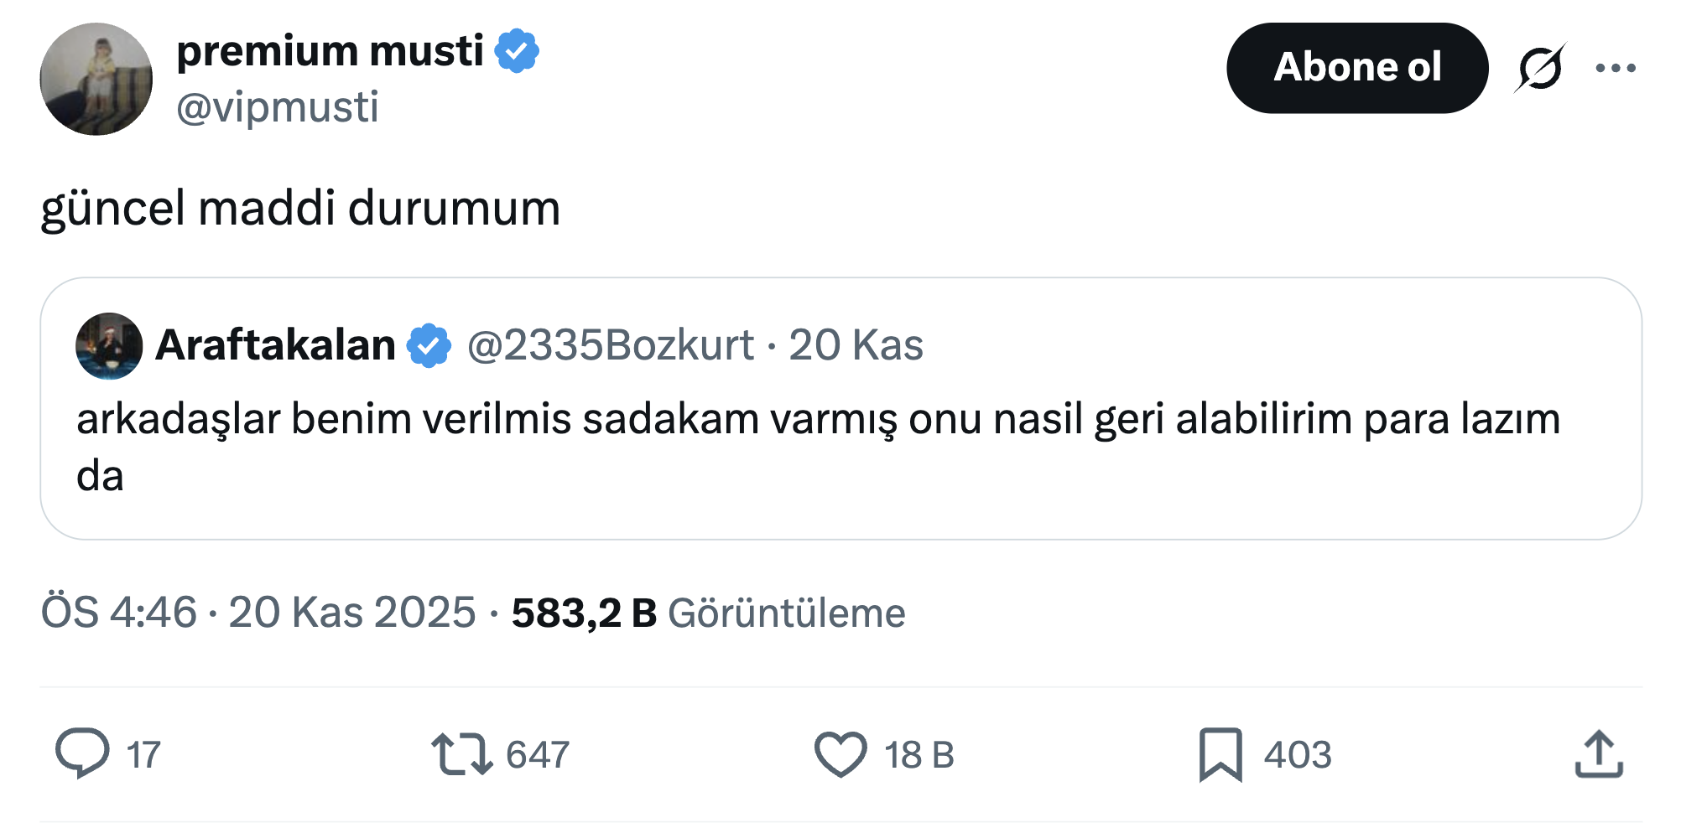Click Araftakalan's small avatar in quoted tweet
This screenshot has width=1681, height=828.
click(109, 345)
